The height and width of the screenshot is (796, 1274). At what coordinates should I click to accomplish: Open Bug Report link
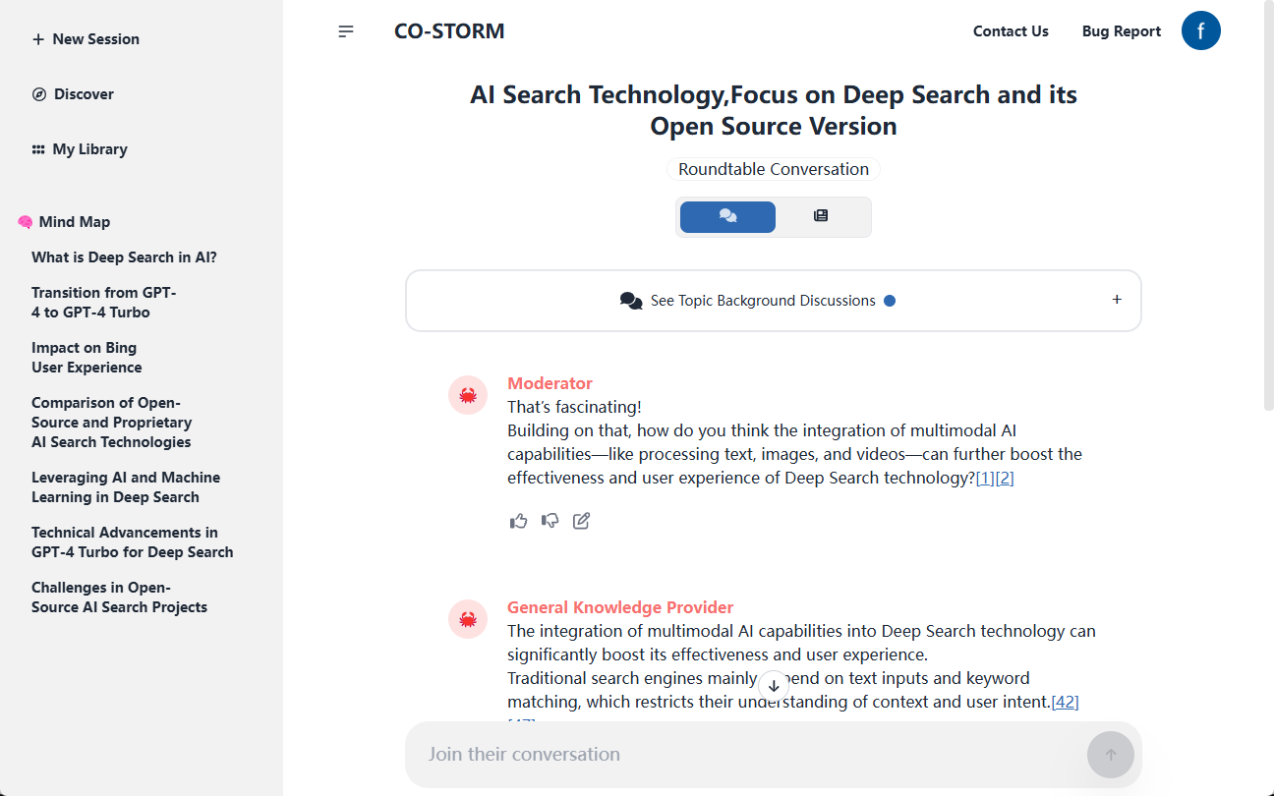pos(1122,31)
